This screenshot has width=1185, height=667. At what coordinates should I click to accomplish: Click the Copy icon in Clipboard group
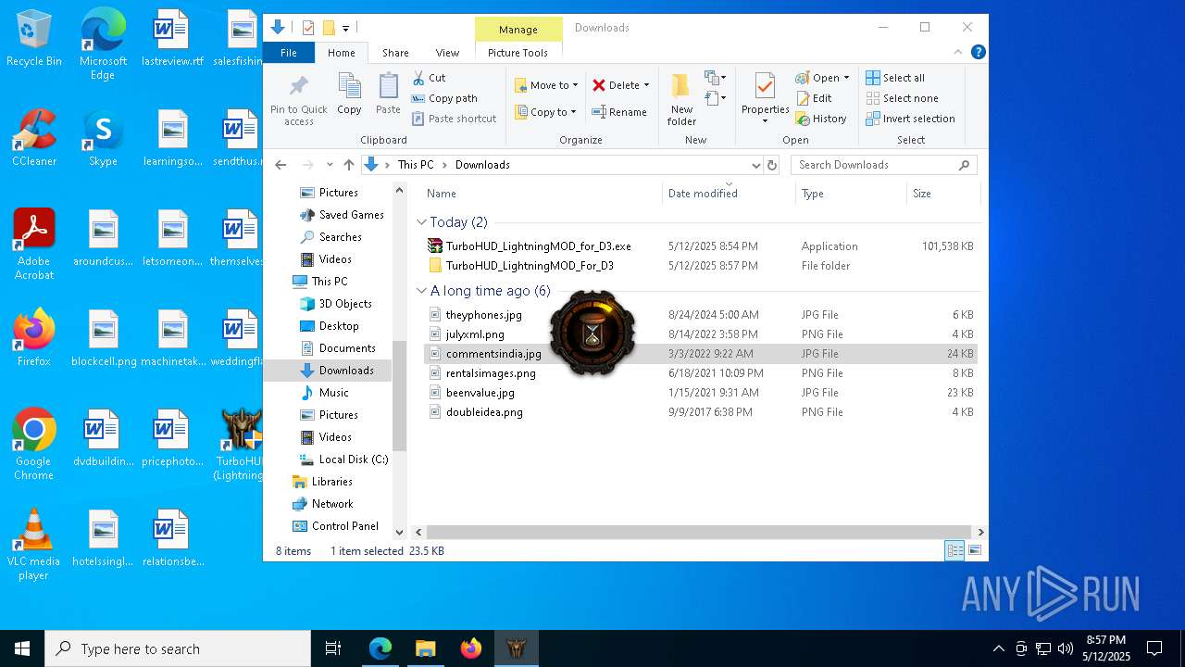click(349, 94)
